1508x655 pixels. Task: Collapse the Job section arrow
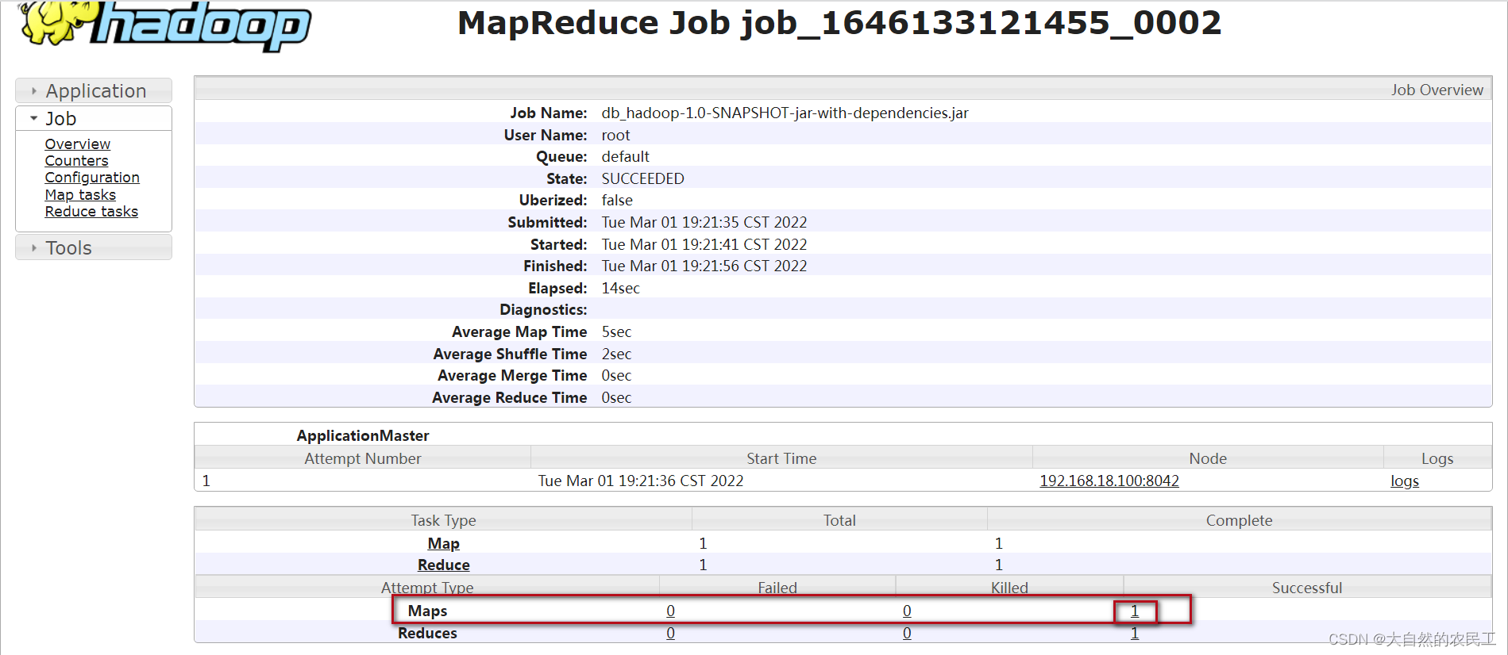[34, 118]
